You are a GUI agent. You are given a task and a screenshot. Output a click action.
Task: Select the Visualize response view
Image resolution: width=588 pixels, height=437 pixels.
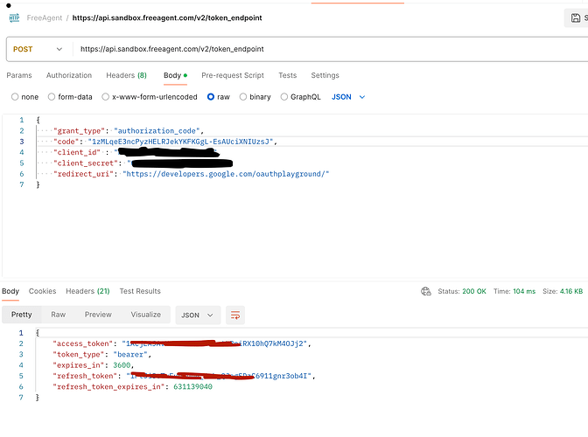click(146, 315)
